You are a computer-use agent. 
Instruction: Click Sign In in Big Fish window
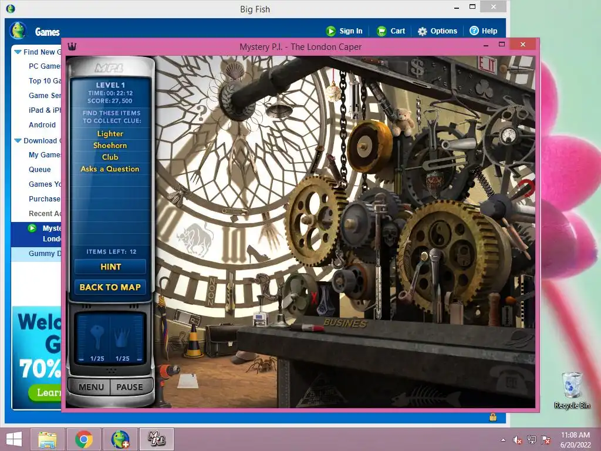pyautogui.click(x=344, y=31)
